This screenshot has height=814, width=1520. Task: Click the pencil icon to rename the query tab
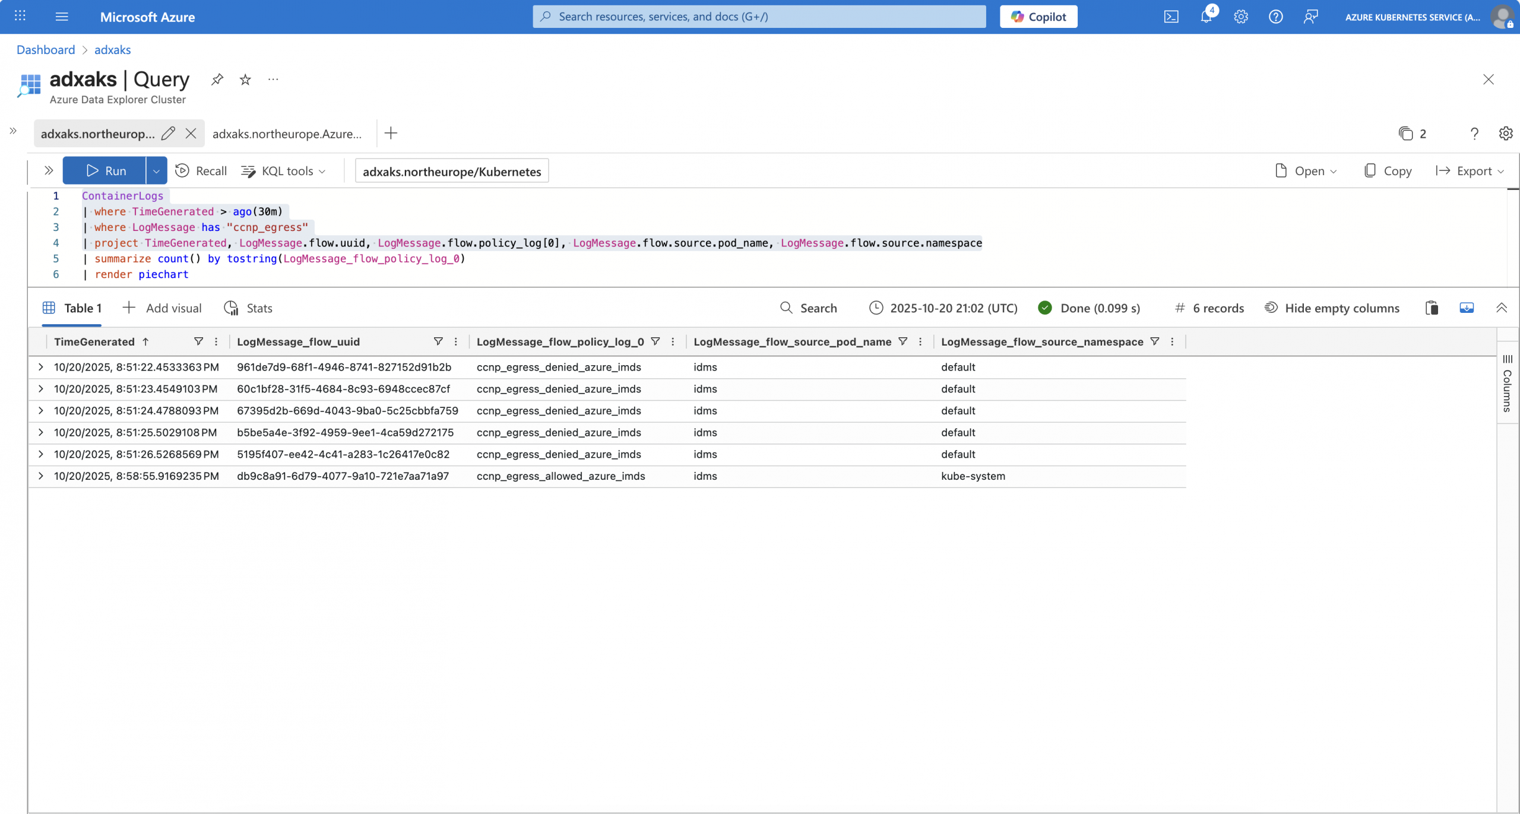point(168,134)
